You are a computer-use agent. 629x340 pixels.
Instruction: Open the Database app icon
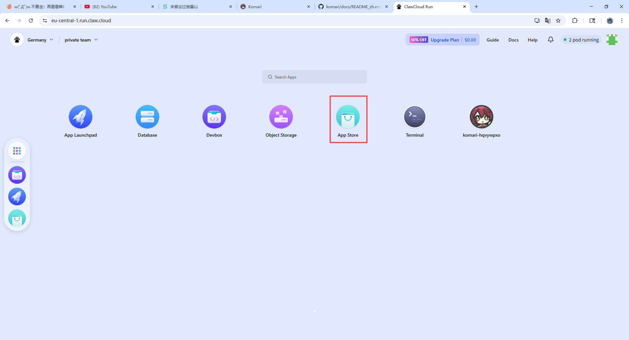coord(147,117)
